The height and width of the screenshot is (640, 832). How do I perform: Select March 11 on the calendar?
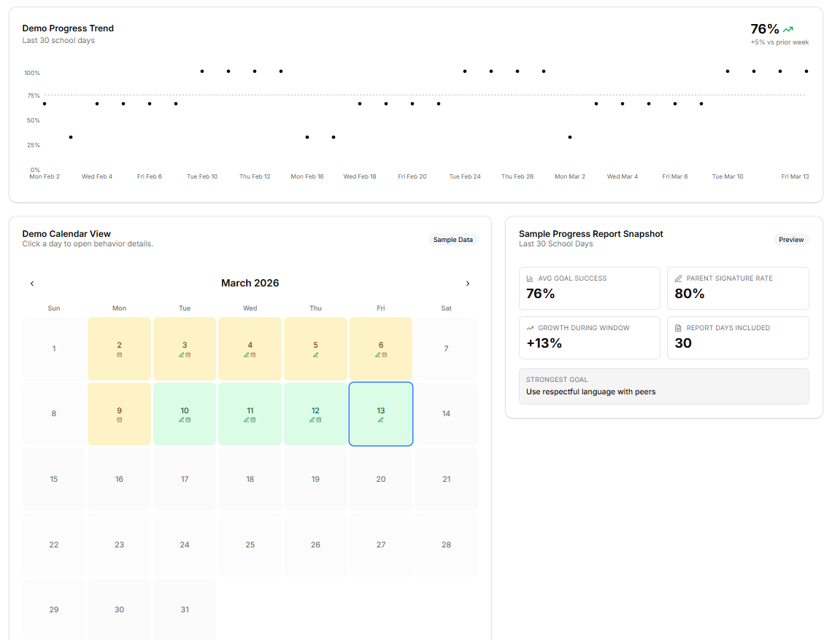pyautogui.click(x=250, y=413)
